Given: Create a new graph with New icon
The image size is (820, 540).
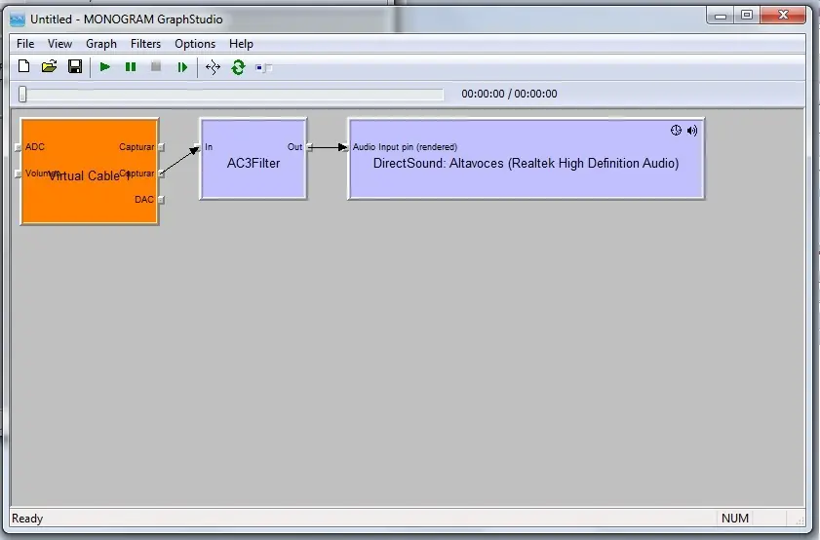Looking at the screenshot, I should pyautogui.click(x=23, y=67).
